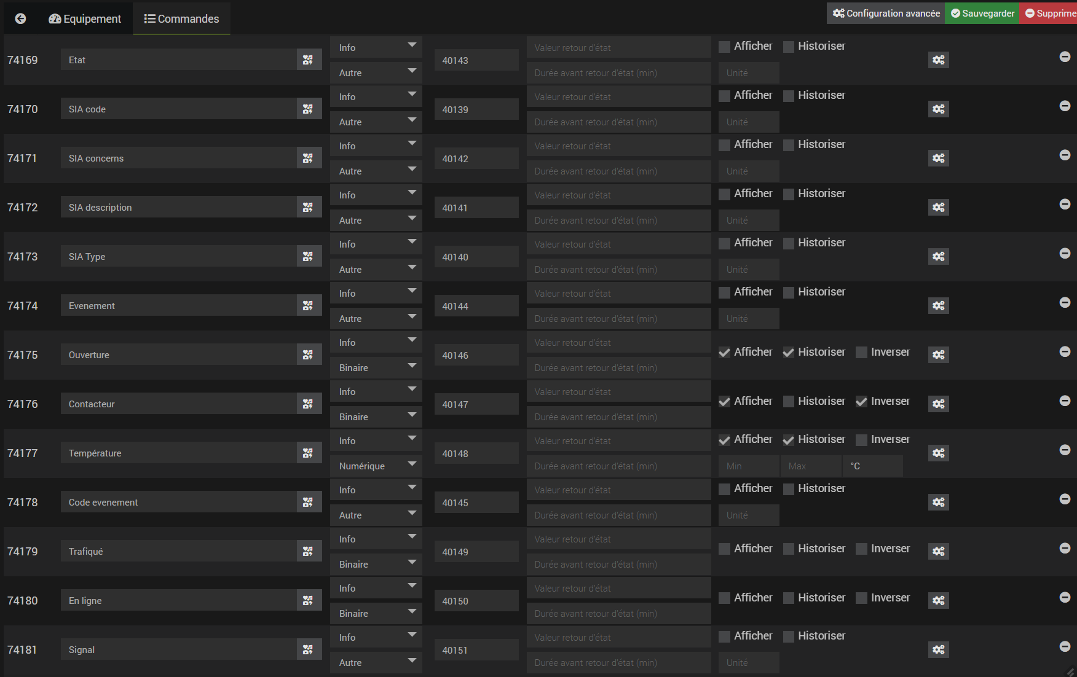Open icon picker for Evenement command
Image resolution: width=1077 pixels, height=677 pixels.
pos(309,305)
